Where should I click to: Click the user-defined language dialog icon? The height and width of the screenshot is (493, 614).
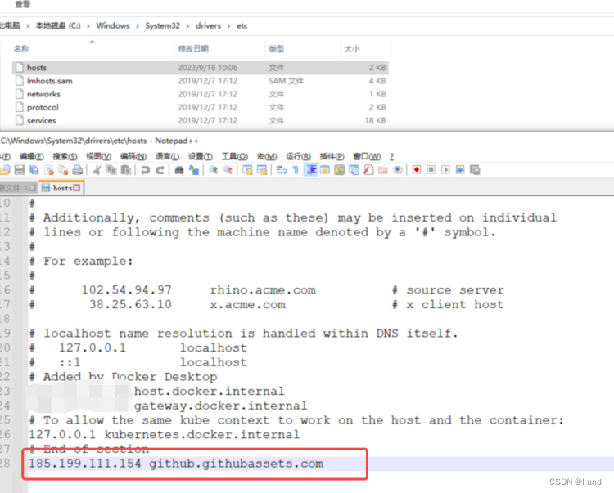(x=325, y=170)
